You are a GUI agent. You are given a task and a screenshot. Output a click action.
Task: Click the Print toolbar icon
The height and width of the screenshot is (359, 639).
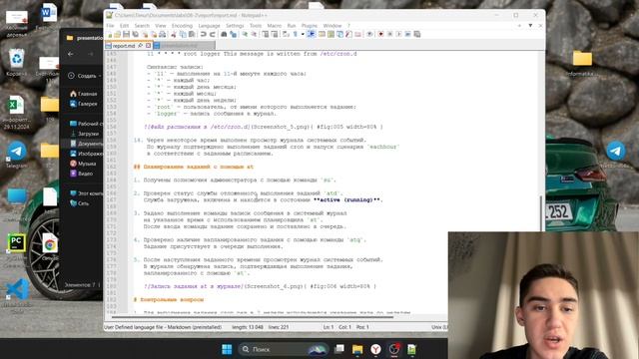coord(163,34)
